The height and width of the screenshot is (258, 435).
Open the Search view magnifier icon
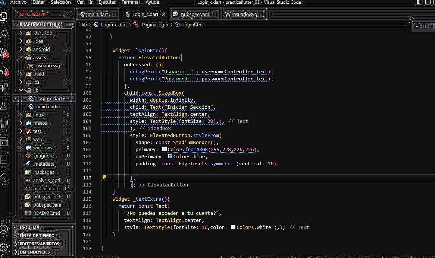[x=4, y=34]
